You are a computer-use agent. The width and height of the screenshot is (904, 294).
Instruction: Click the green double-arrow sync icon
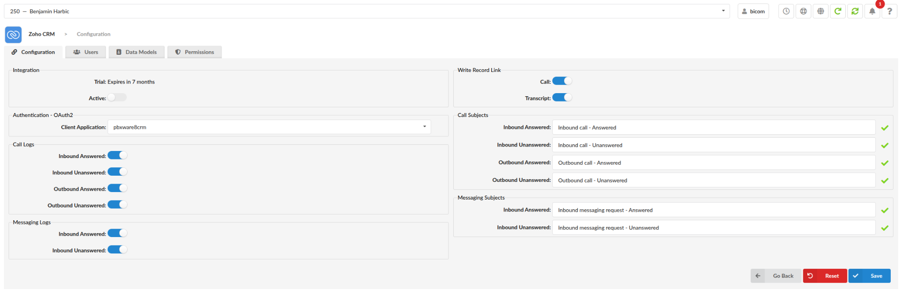pos(855,11)
